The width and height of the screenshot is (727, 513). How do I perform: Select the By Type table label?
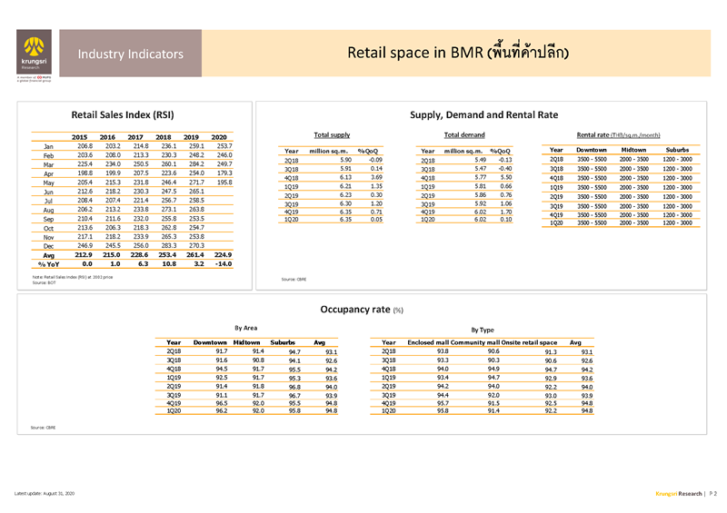coord(483,329)
